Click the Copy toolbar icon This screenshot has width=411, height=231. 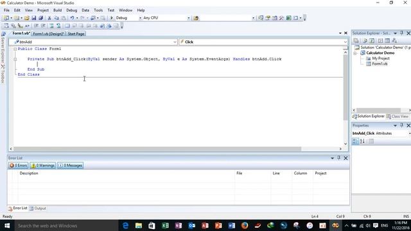[x=57, y=18]
